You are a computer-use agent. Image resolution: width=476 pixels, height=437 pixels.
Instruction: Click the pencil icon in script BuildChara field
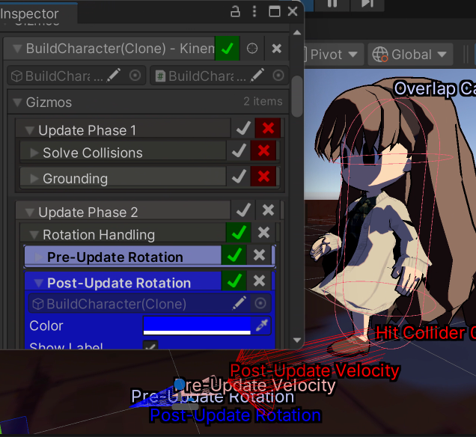tap(257, 76)
